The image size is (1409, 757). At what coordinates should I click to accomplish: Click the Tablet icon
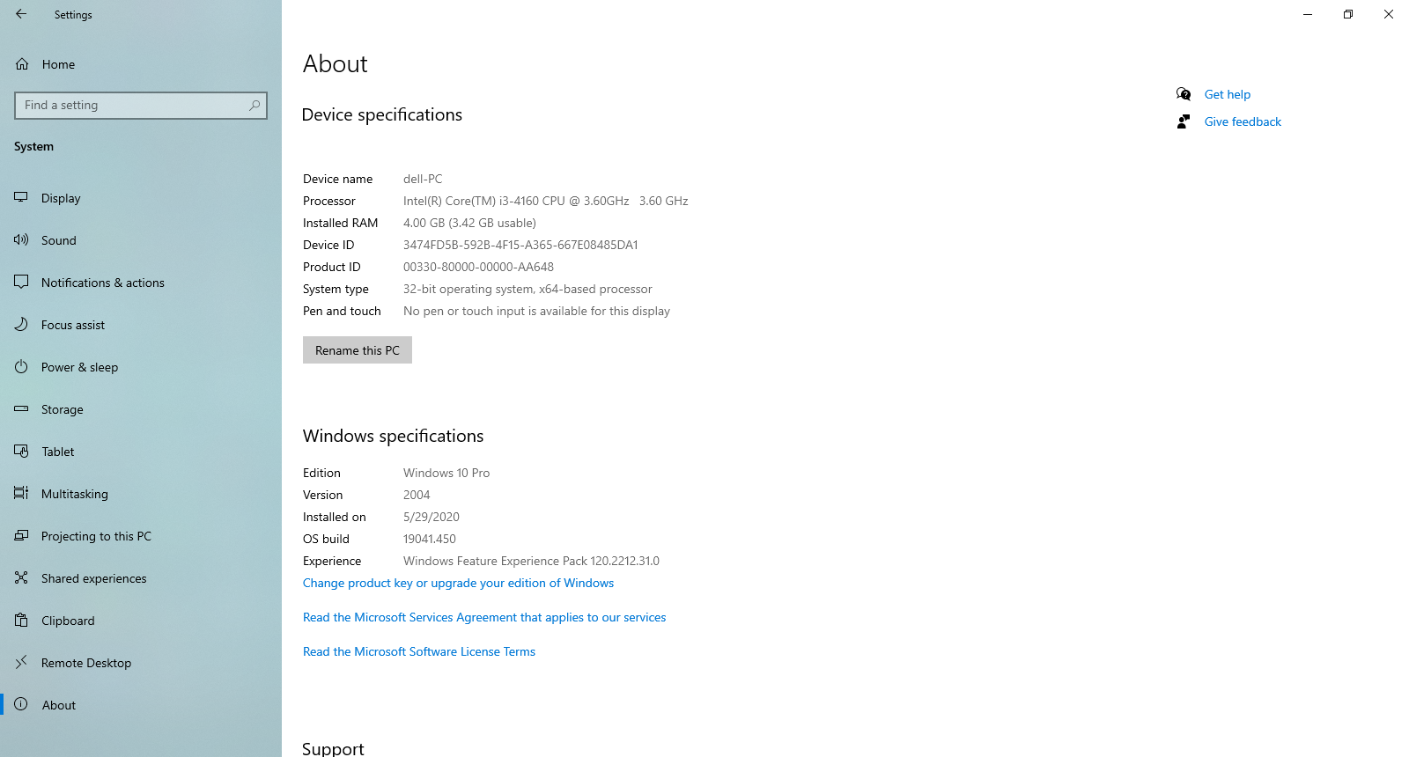point(21,451)
